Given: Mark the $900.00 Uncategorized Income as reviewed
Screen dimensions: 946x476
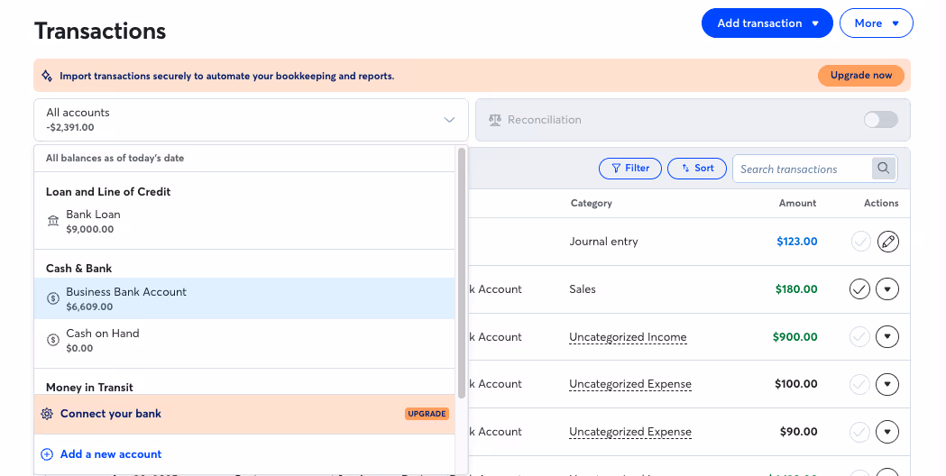Looking at the screenshot, I should (x=859, y=336).
